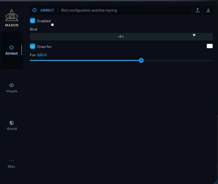Select the Aimbot crosshair icon in sidebar
Viewport: 218px width, 184px height.
pyautogui.click(x=12, y=48)
